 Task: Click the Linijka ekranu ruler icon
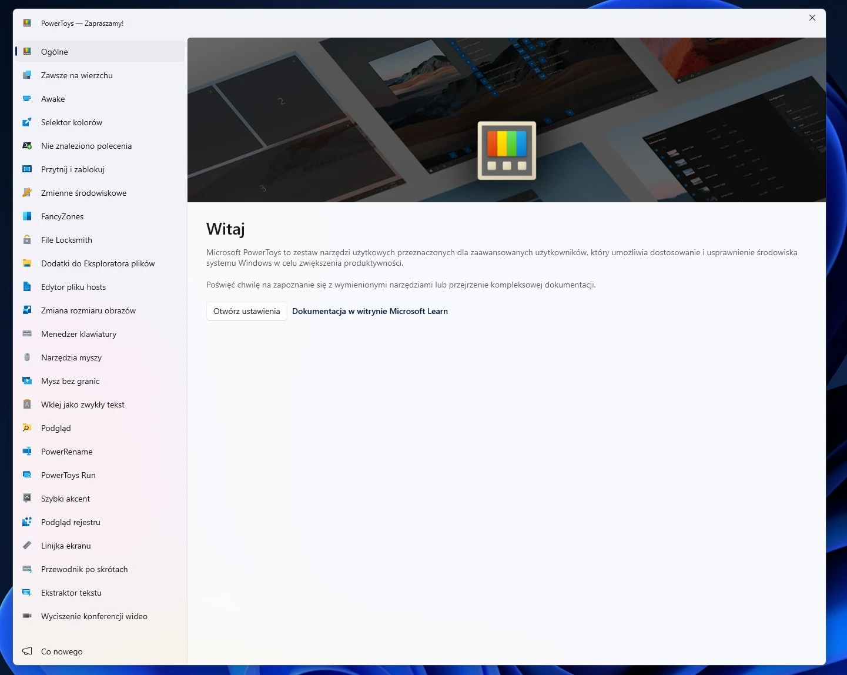pos(27,546)
